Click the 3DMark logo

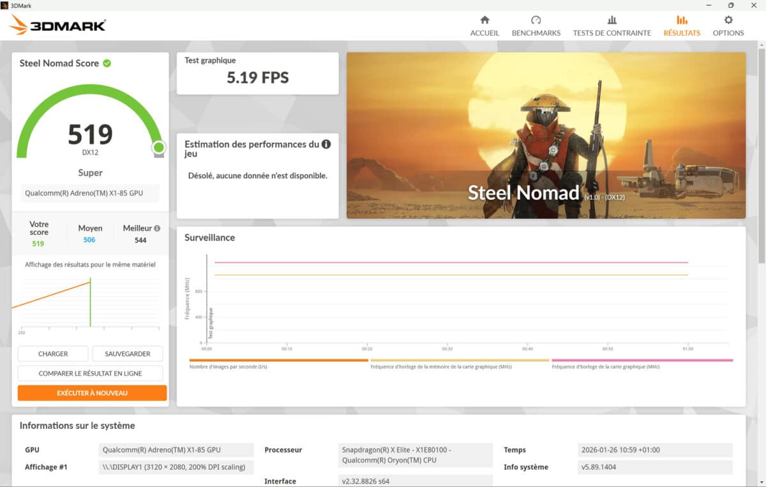[57, 26]
